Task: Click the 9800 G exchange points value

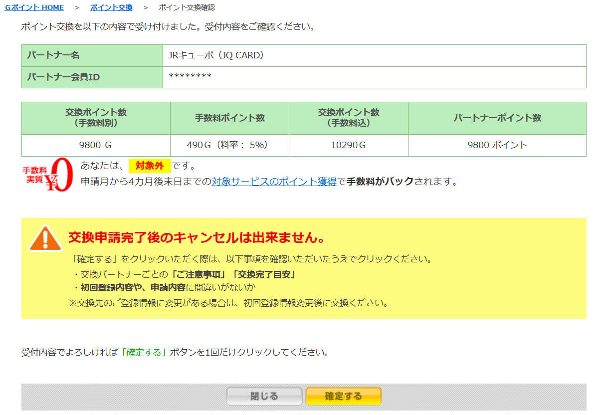Action: [x=95, y=145]
